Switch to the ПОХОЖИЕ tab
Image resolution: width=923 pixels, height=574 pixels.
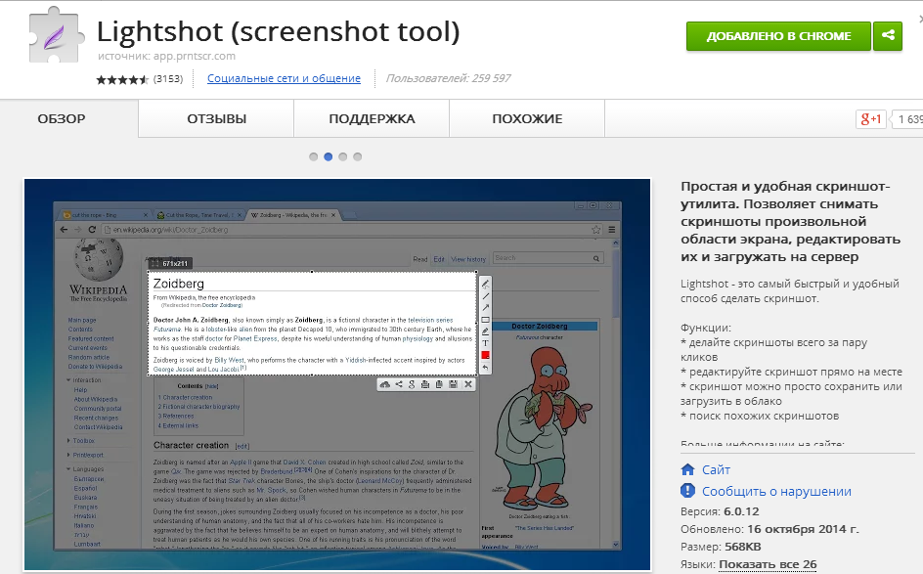click(x=527, y=118)
